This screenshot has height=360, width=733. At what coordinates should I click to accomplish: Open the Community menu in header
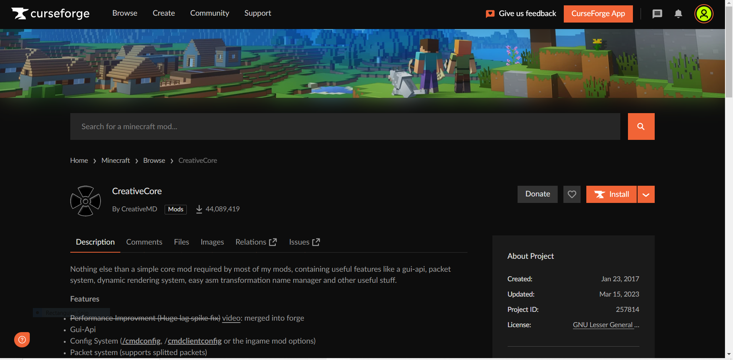tap(209, 13)
